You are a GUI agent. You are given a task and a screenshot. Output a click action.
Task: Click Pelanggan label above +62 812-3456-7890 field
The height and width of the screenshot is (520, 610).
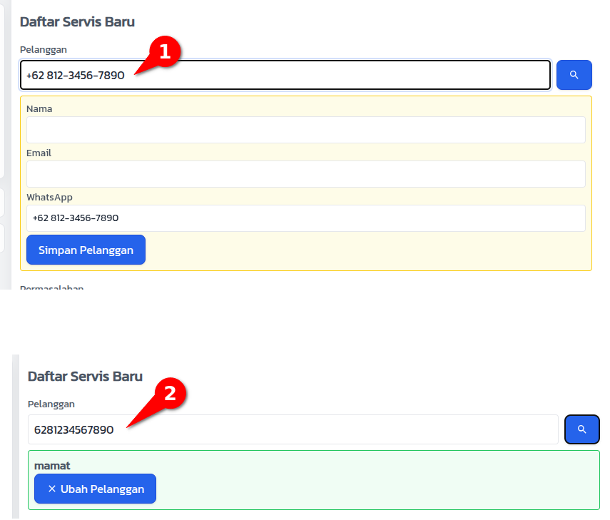tap(44, 50)
